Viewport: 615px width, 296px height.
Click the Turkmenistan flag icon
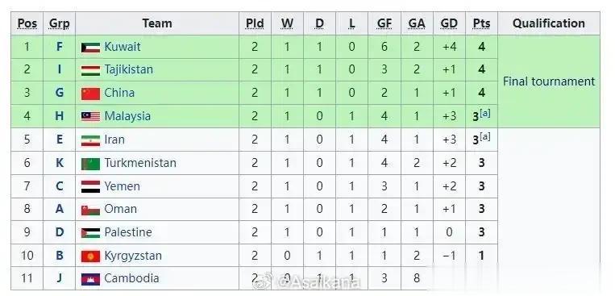click(90, 164)
